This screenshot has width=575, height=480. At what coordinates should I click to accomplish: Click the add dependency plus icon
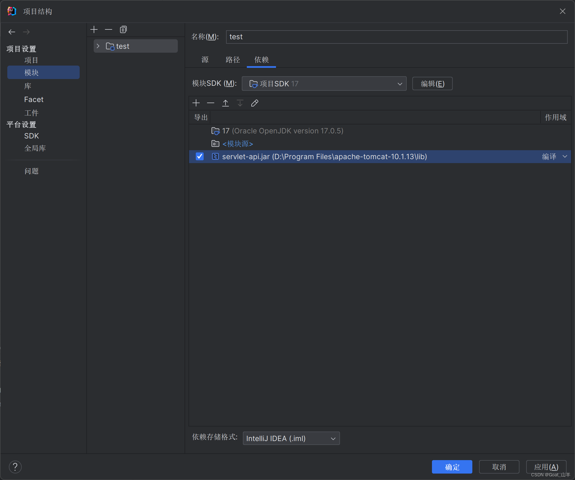click(196, 103)
